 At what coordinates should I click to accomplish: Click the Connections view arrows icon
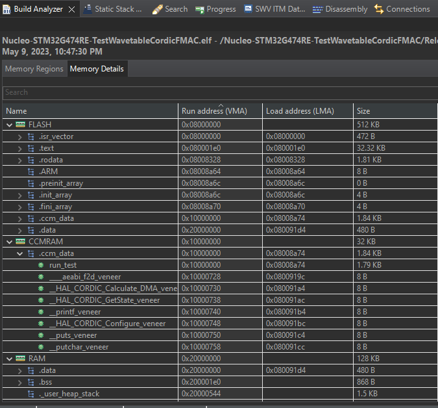point(379,9)
